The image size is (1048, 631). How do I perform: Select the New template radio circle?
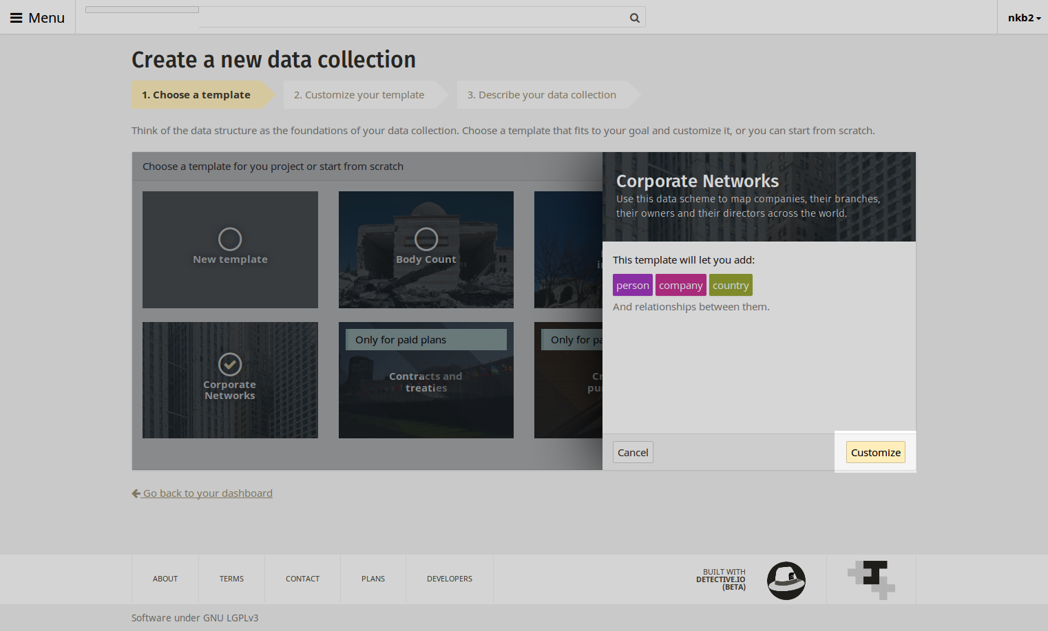pyautogui.click(x=230, y=239)
